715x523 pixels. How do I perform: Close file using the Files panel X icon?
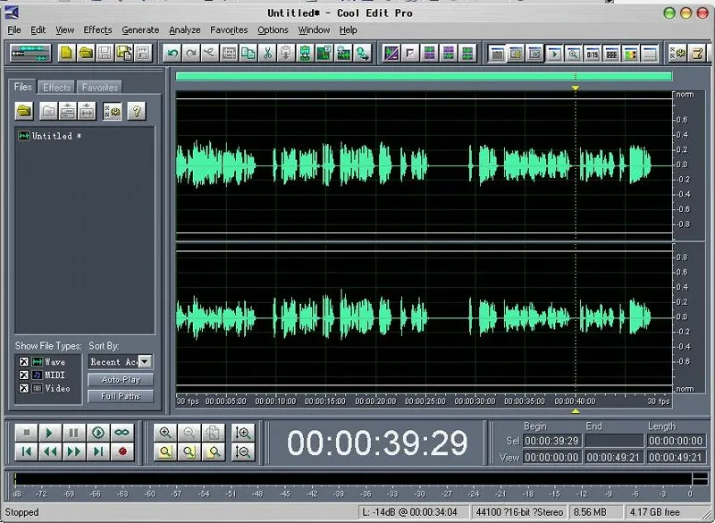pos(48,111)
